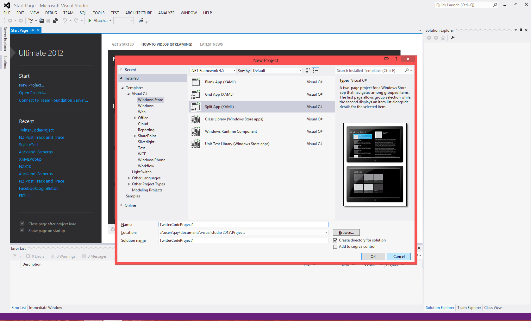Enable Add to source control checkbox

335,247
